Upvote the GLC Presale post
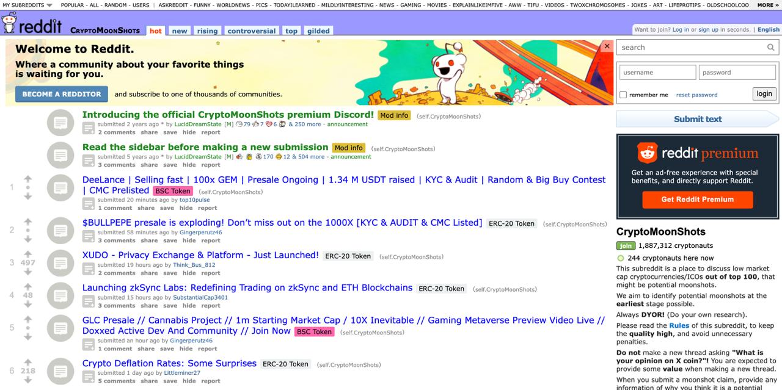This screenshot has height=390, width=782. point(27,319)
